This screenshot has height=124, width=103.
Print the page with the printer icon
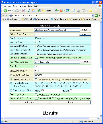point(78,11)
